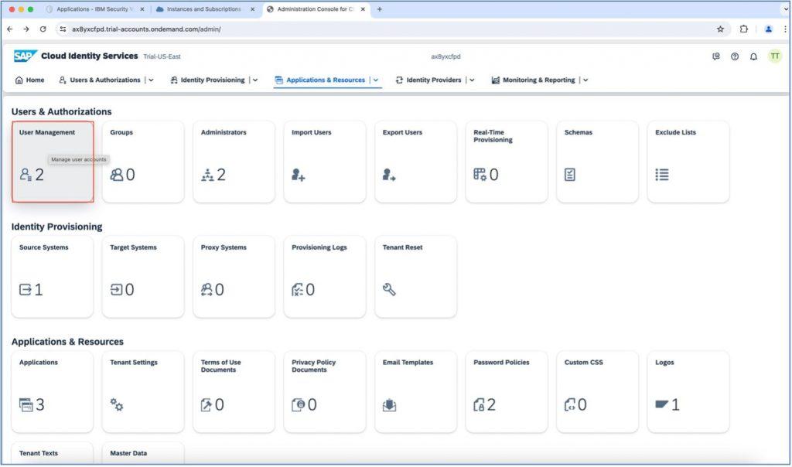This screenshot has width=792, height=467.
Task: Click the Trial-US-East label
Action: [162, 56]
